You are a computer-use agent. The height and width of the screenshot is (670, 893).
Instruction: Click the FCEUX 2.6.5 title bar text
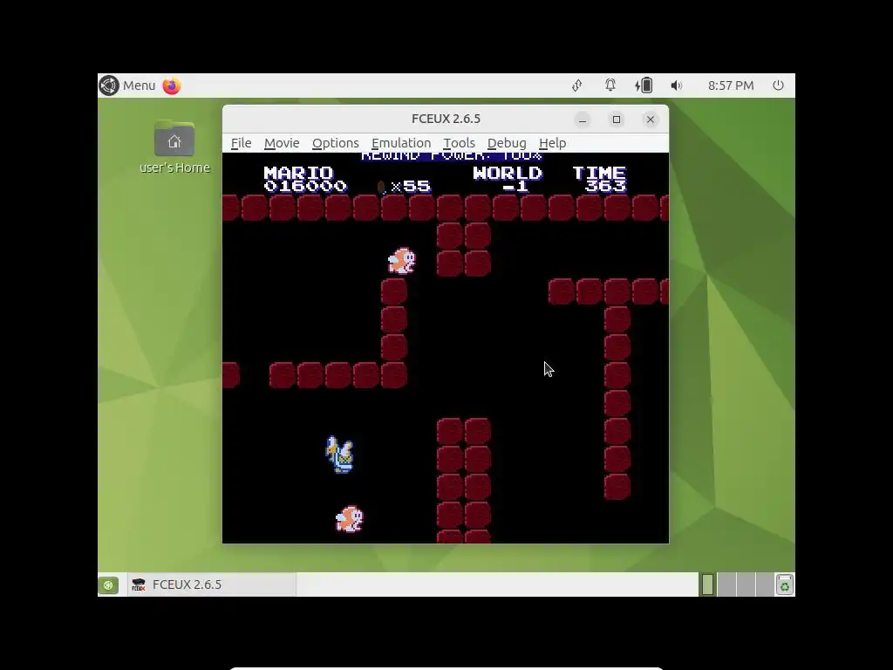[446, 119]
